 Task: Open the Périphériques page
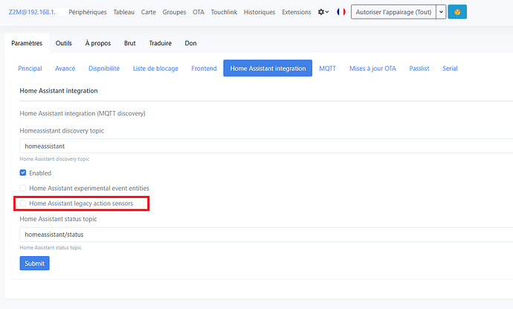click(x=88, y=12)
